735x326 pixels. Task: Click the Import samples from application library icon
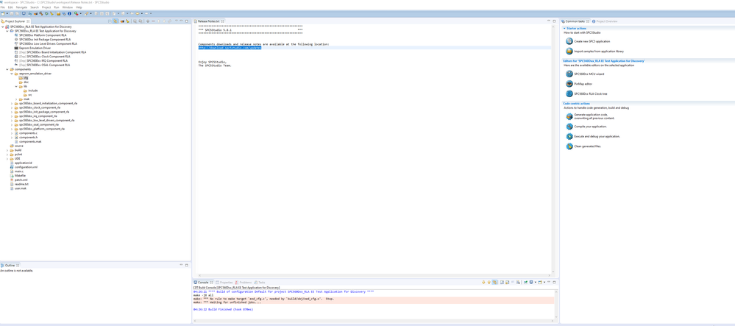pyautogui.click(x=569, y=51)
